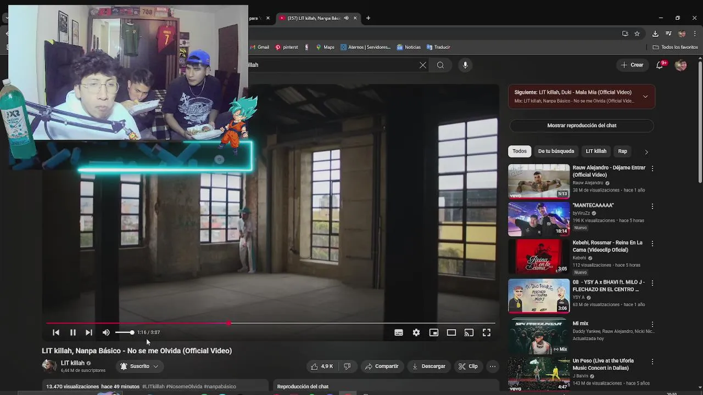Open the Noticias bookmark
The width and height of the screenshot is (703, 395).
[x=409, y=47]
